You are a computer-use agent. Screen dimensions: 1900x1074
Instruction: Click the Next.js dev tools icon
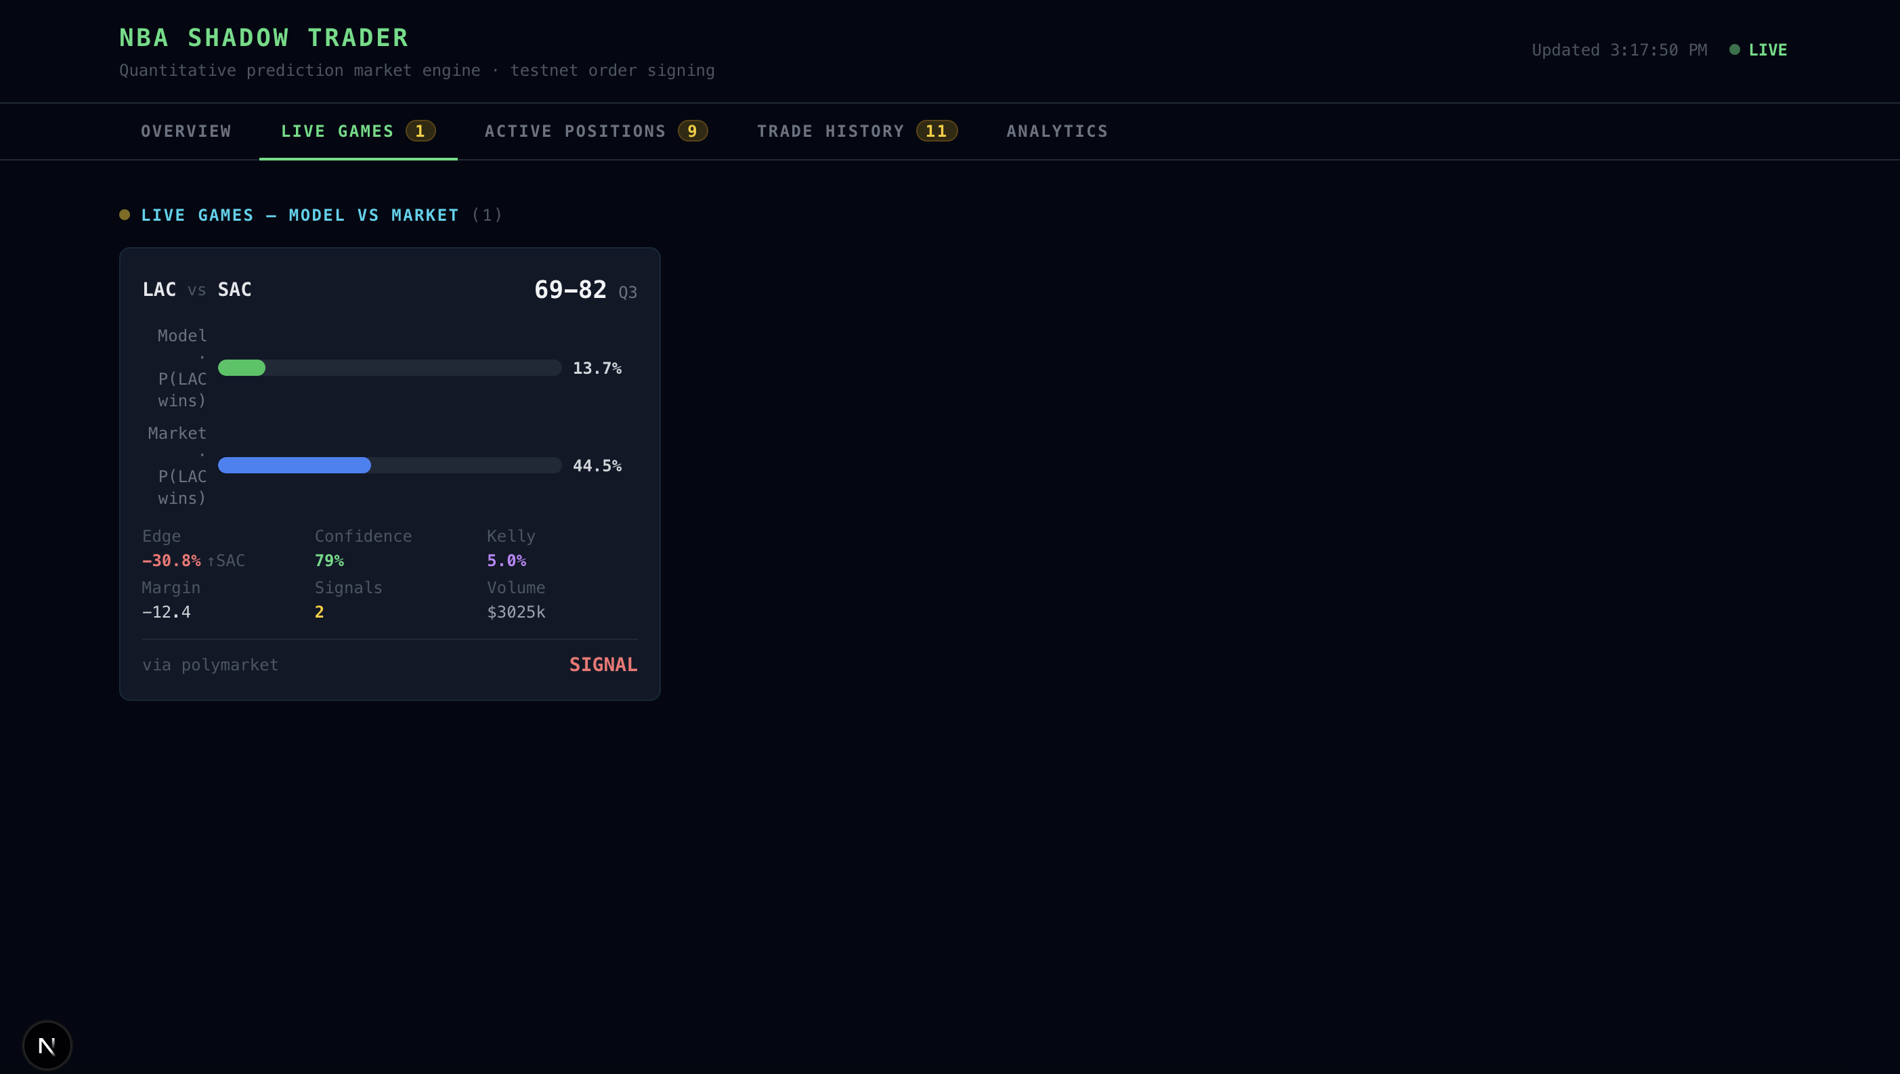coord(47,1044)
